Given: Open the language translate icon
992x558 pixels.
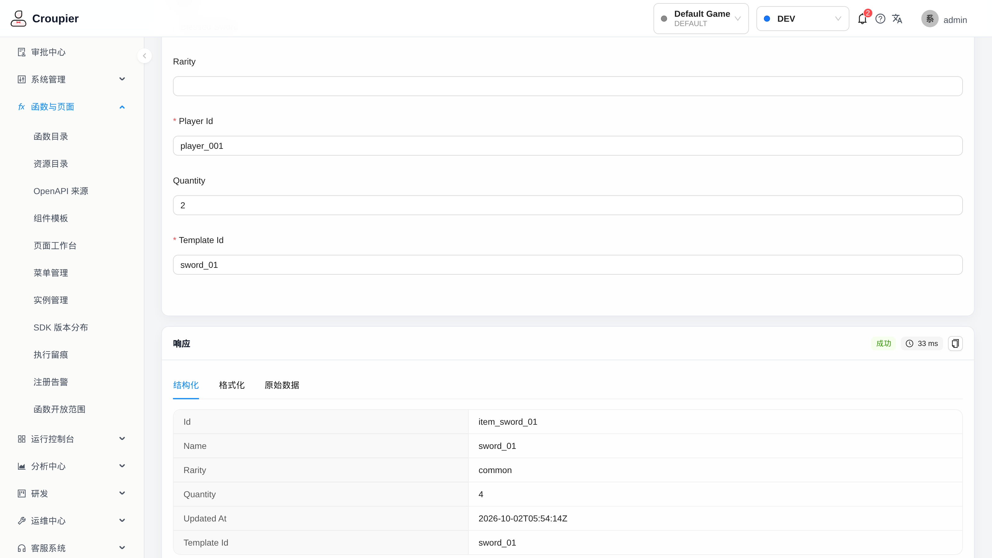Looking at the screenshot, I should pos(897,19).
